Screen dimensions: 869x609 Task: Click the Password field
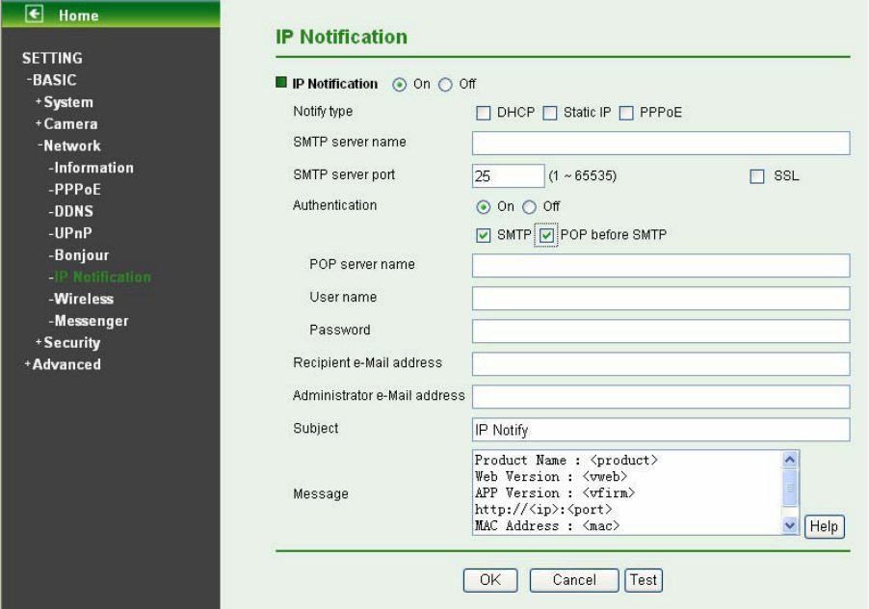(x=661, y=331)
